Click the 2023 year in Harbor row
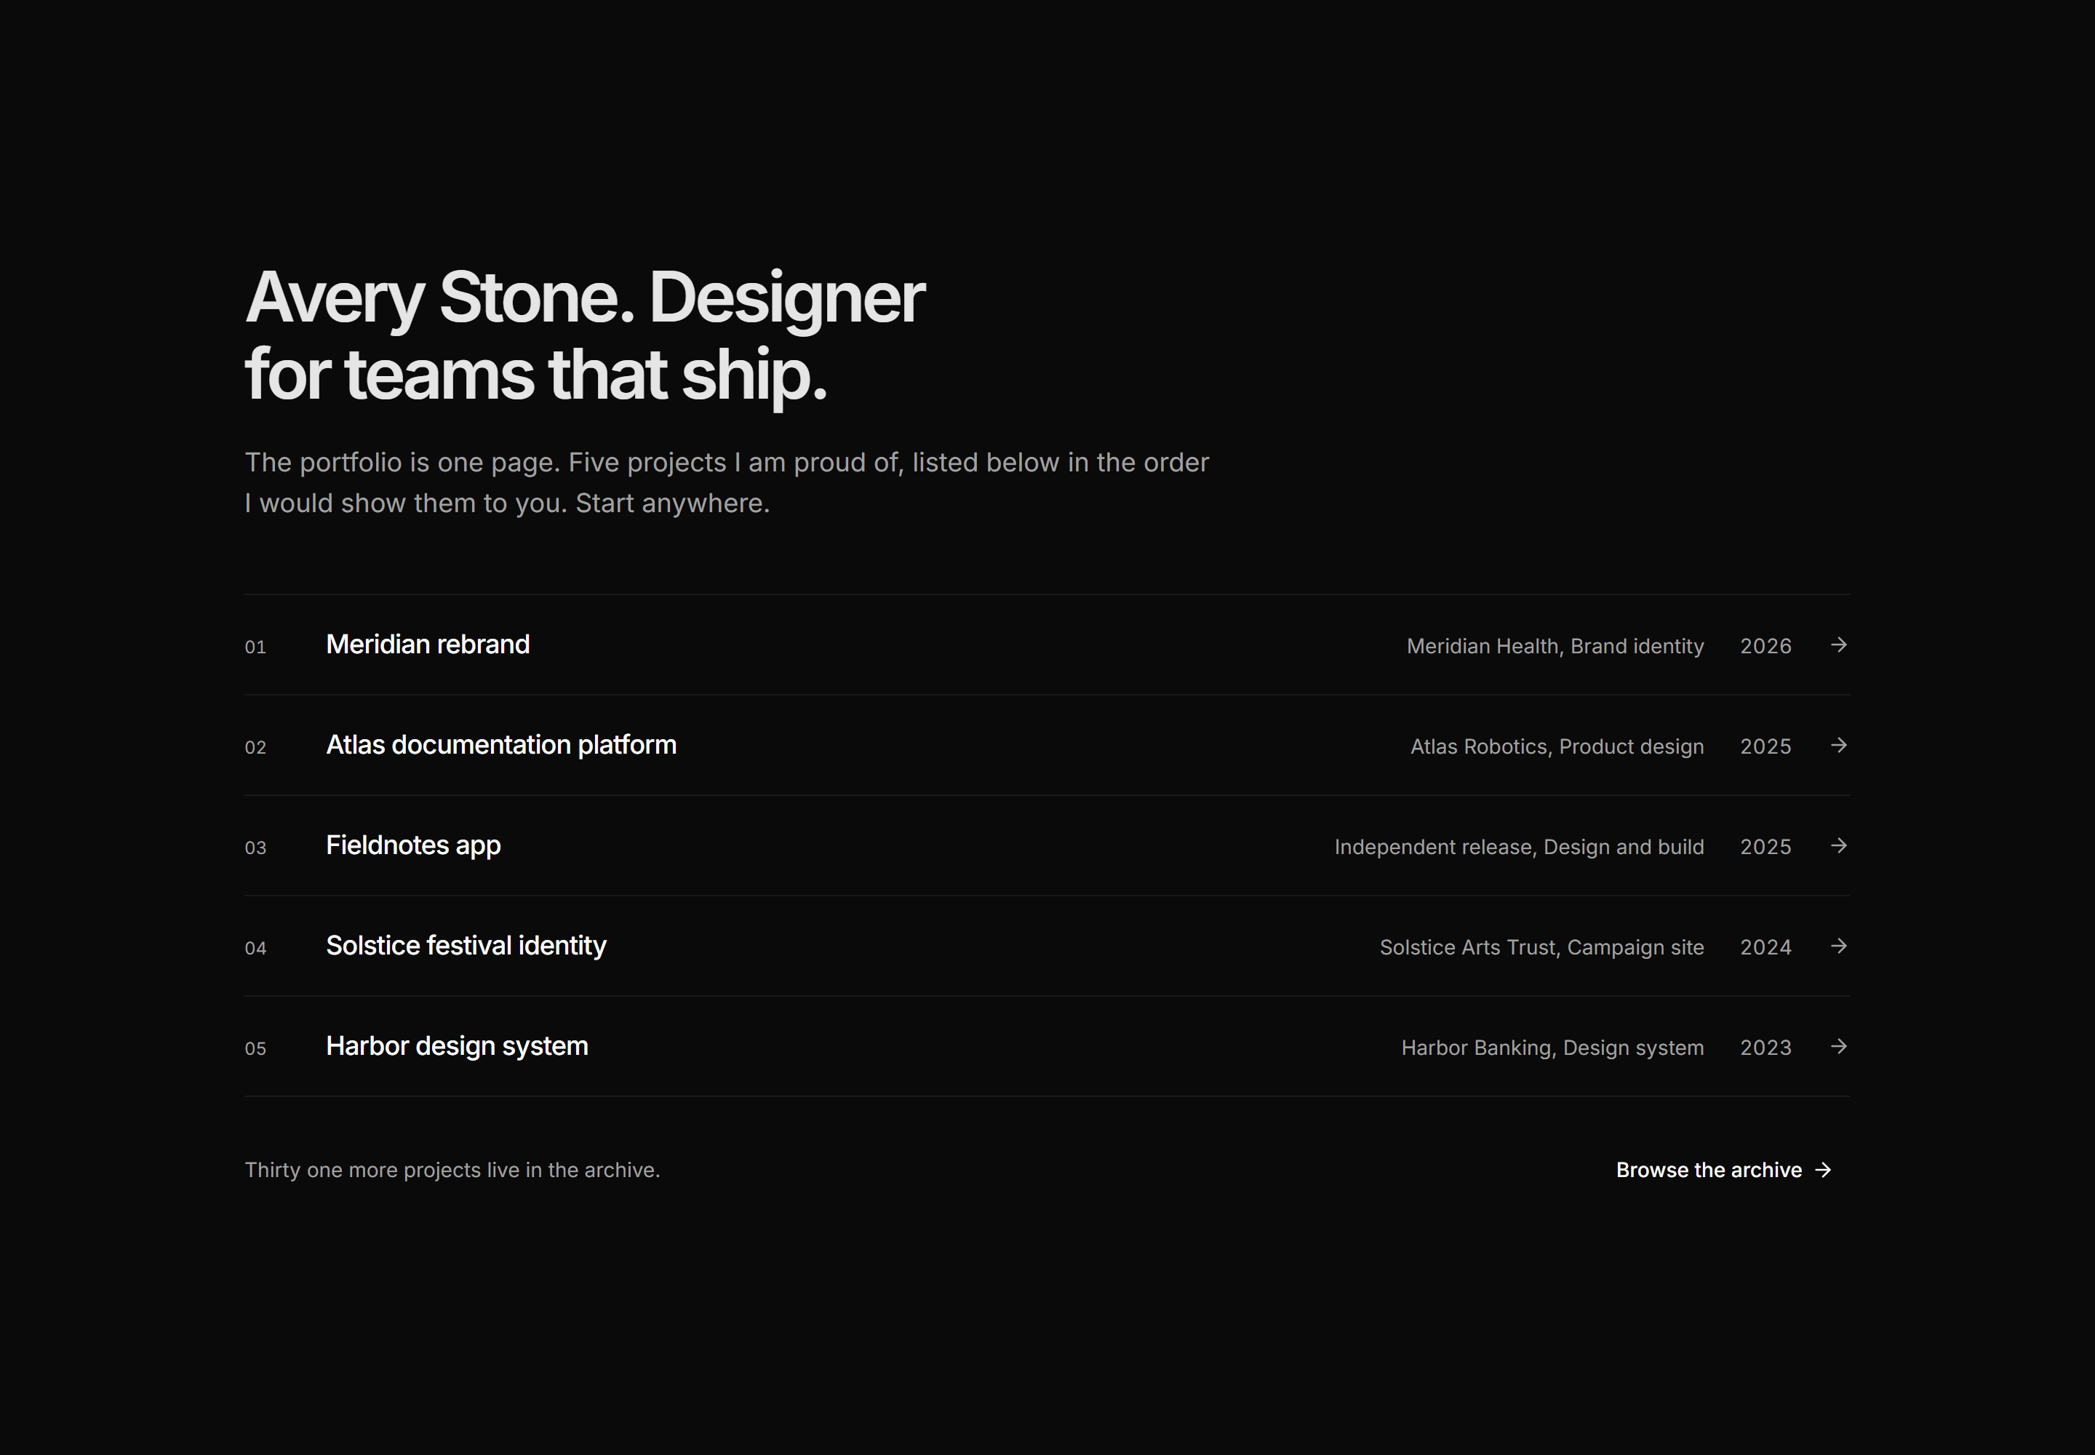Viewport: 2095px width, 1455px height. (1766, 1048)
